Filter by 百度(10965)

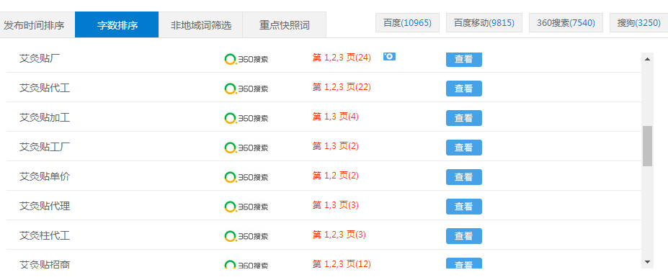tap(407, 23)
